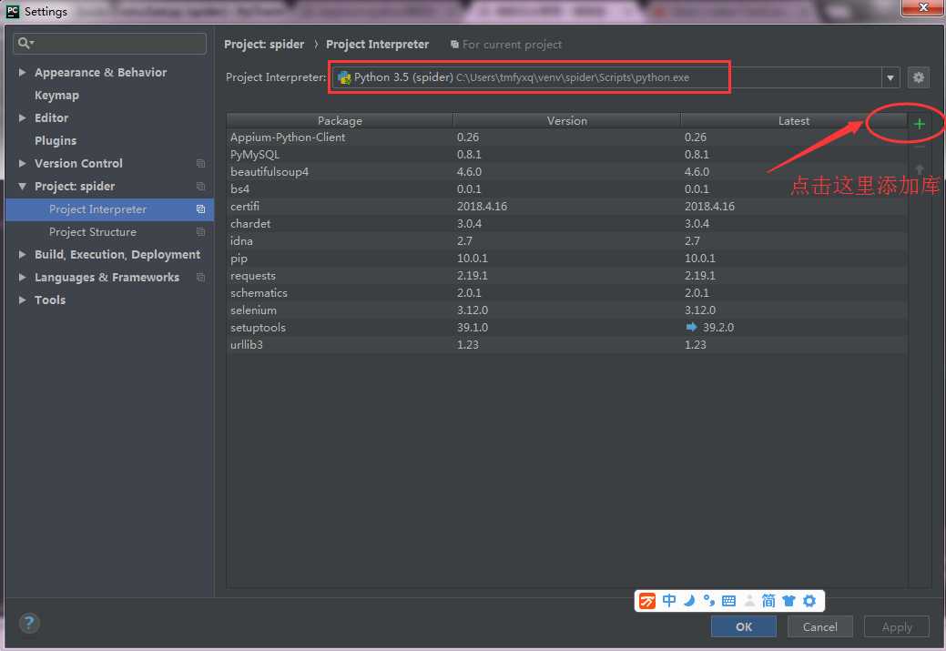Select the Appium-Python-Client package row

[566, 137]
